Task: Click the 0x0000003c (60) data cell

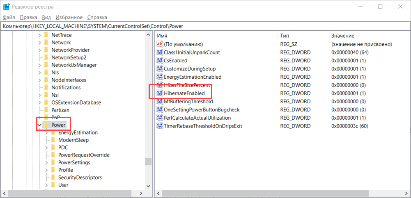Action: pyautogui.click(x=349, y=126)
